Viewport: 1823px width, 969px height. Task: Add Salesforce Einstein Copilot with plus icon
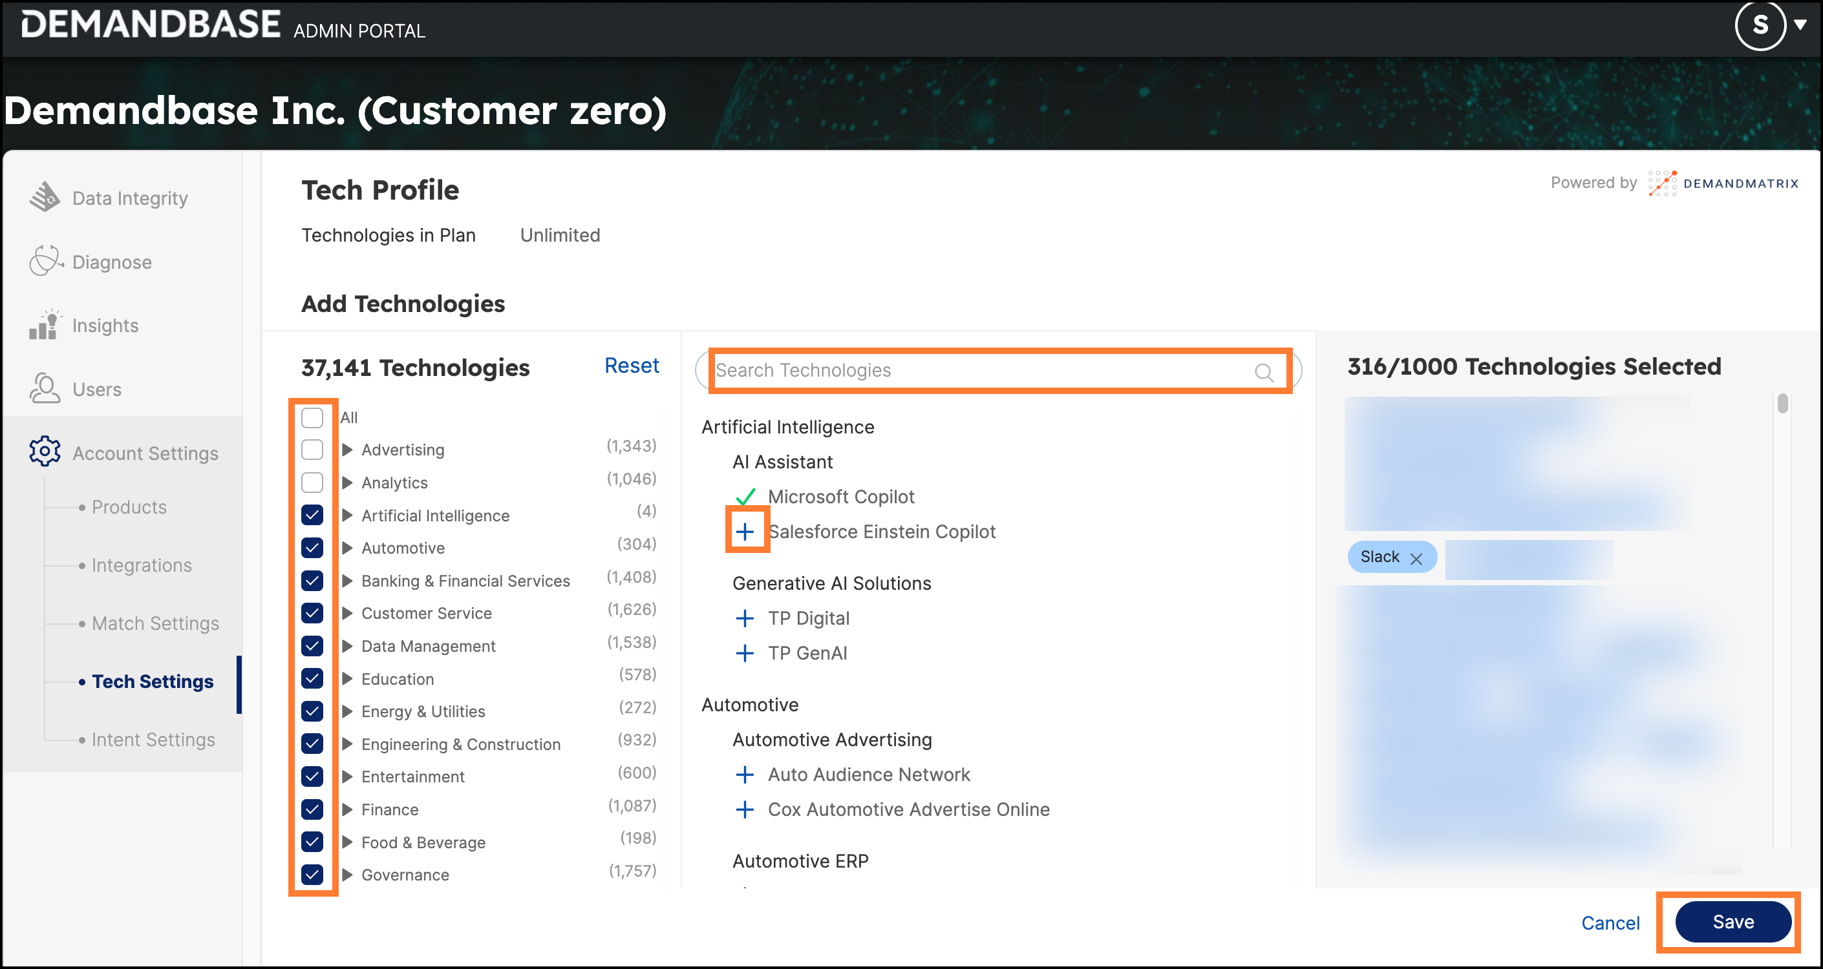pyautogui.click(x=745, y=532)
